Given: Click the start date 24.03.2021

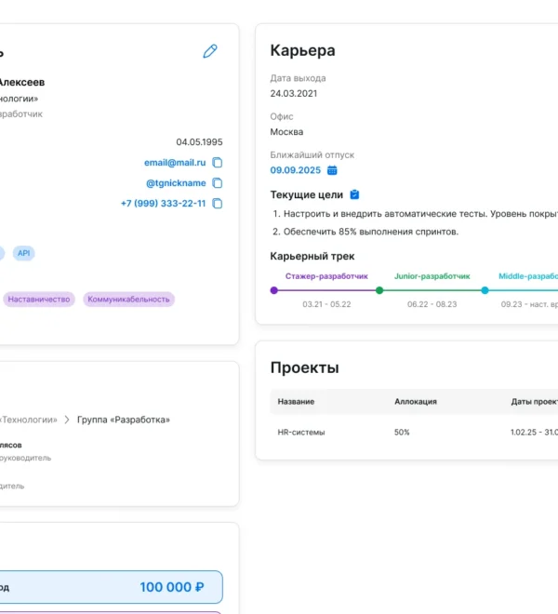Looking at the screenshot, I should 294,94.
